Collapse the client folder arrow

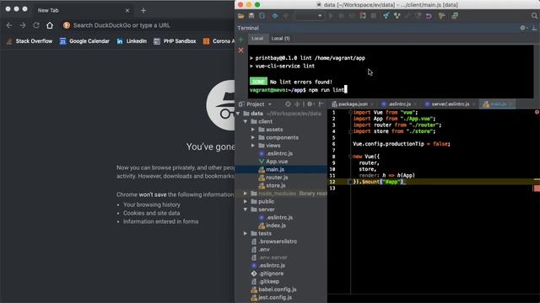[x=246, y=121]
